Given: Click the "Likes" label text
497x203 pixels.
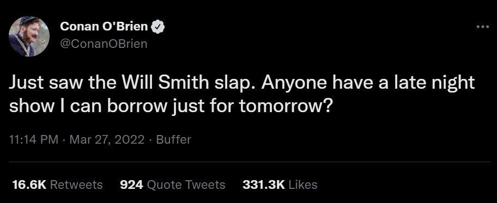Looking at the screenshot, I should (x=304, y=184).
